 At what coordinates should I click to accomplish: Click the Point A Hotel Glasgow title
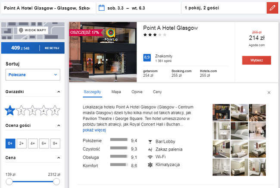170,28
